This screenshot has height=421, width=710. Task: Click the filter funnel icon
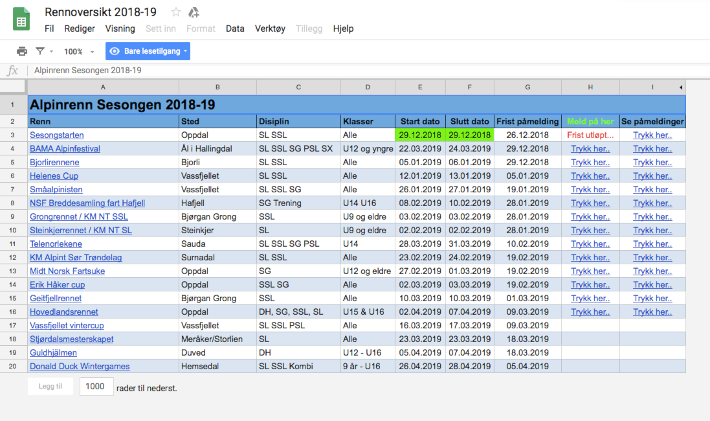click(40, 51)
